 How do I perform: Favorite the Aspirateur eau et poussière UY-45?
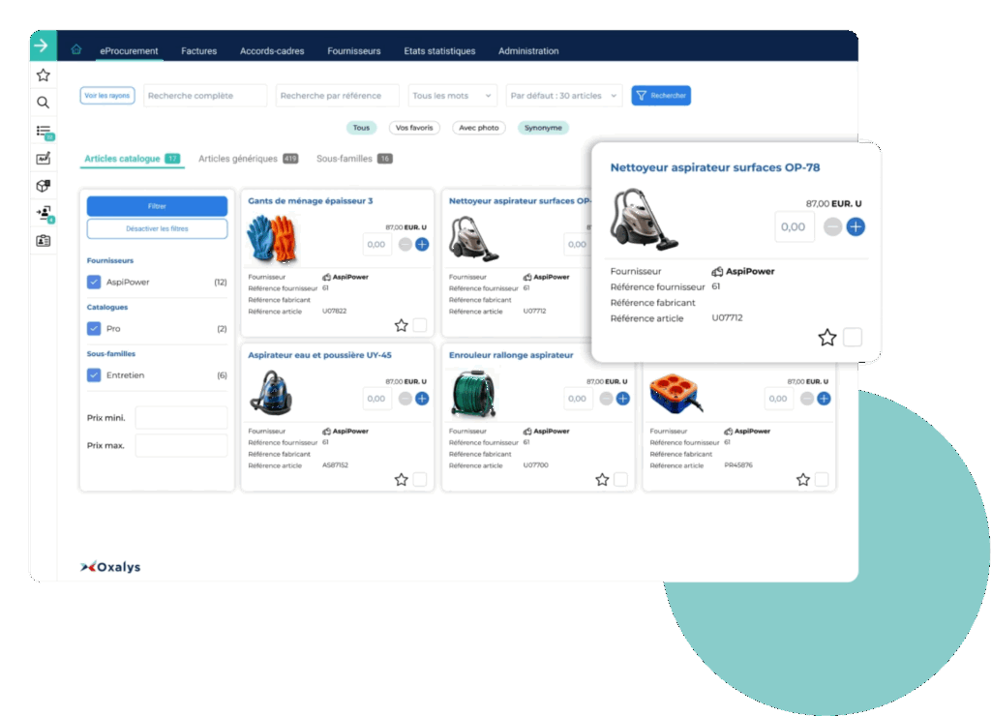[402, 480]
